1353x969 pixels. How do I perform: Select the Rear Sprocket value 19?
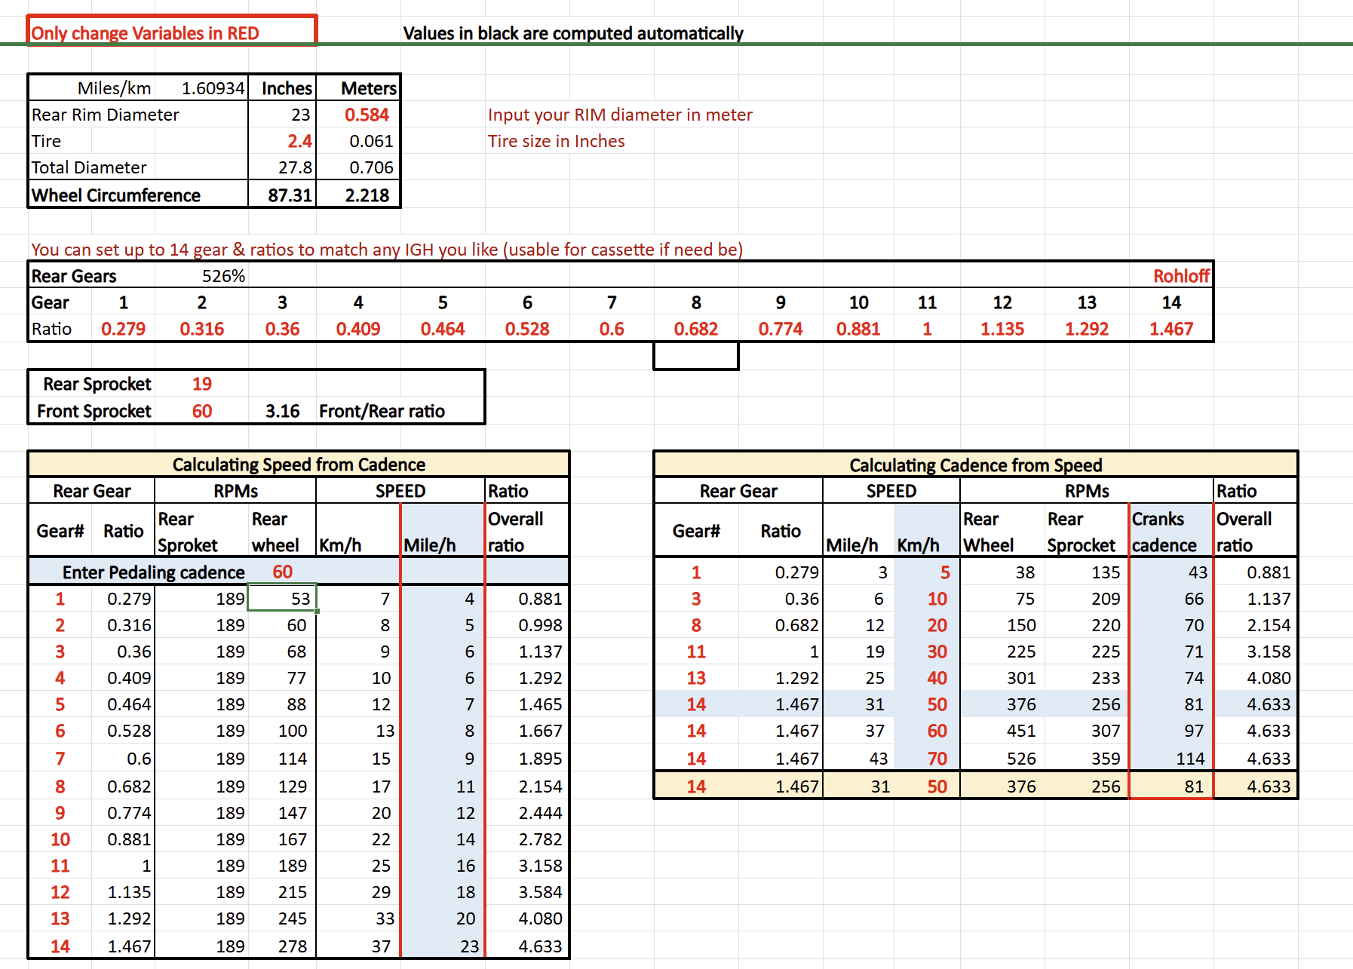click(x=201, y=384)
